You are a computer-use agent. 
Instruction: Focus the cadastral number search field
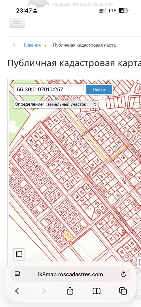point(49,90)
